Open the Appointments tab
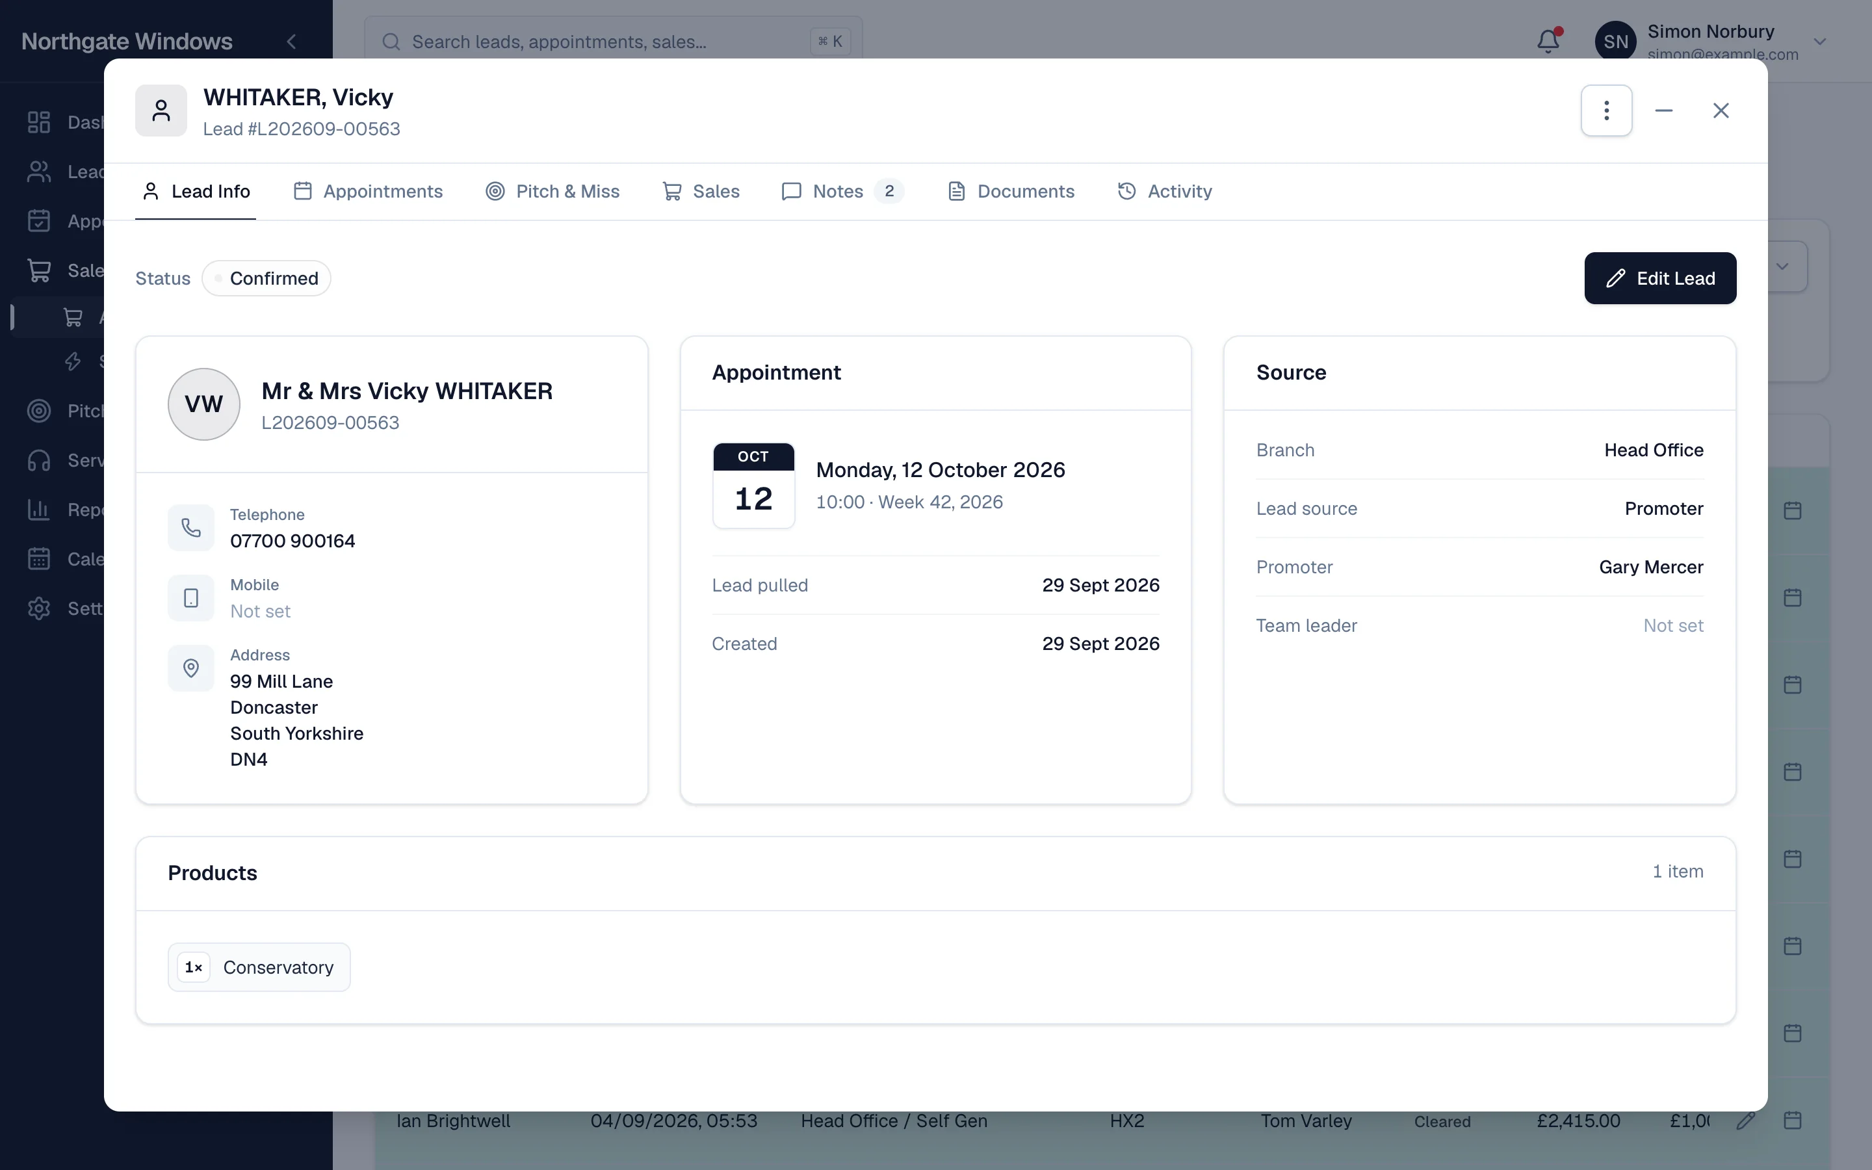1872x1170 pixels. [368, 192]
